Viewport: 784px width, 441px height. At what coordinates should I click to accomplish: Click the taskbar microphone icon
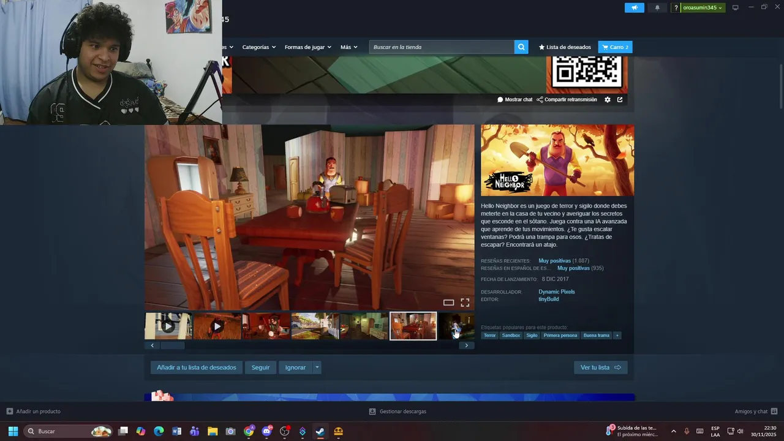click(687, 431)
